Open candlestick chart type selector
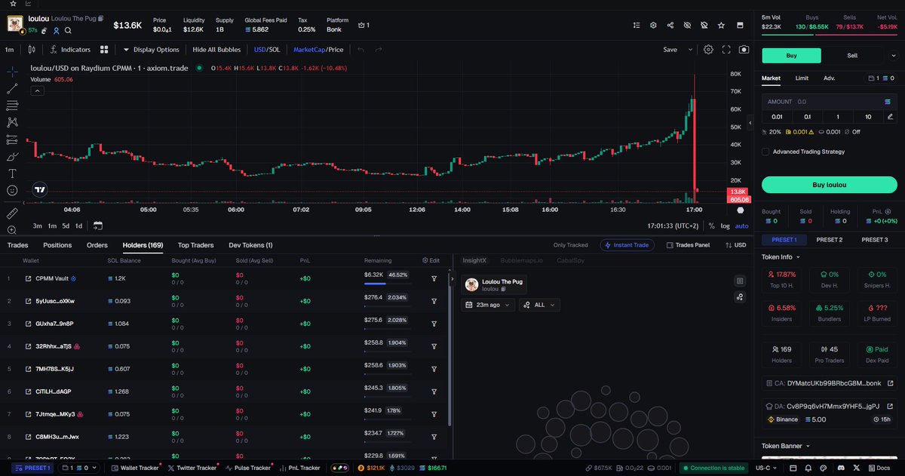 click(31, 50)
